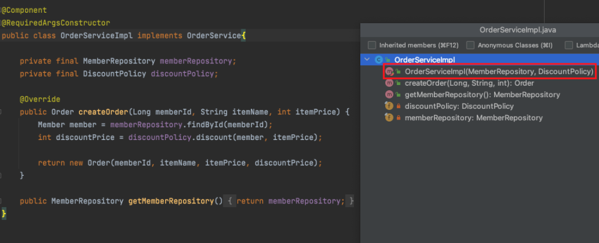Screen dimensions: 599x243
Task: Click the field icon beside memberRepository: MemberRepository
Action: 389,118
